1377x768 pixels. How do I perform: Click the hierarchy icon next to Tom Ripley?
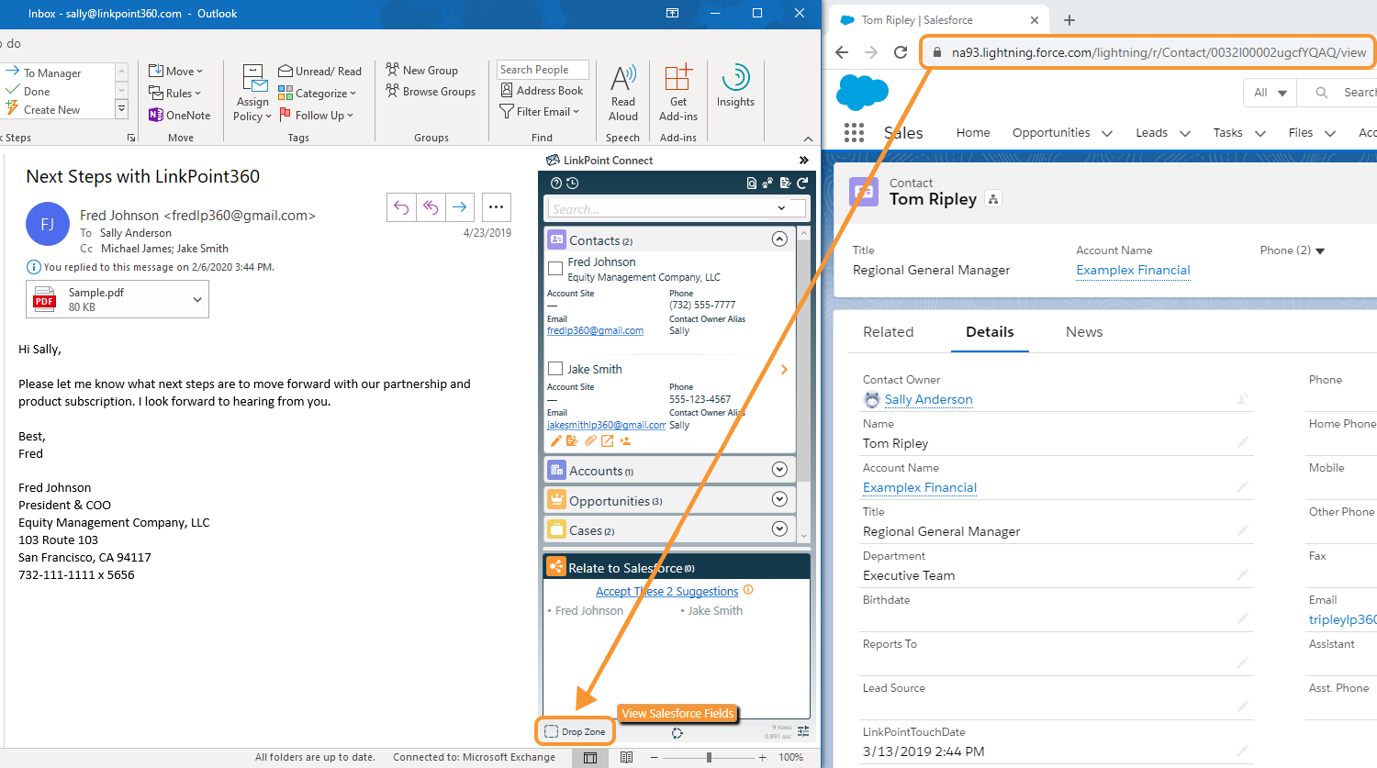pyautogui.click(x=993, y=199)
